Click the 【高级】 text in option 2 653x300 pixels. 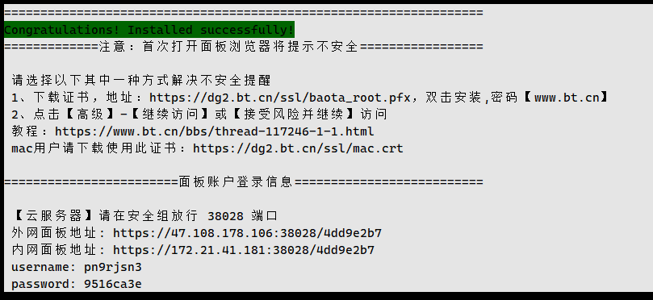tap(87, 115)
